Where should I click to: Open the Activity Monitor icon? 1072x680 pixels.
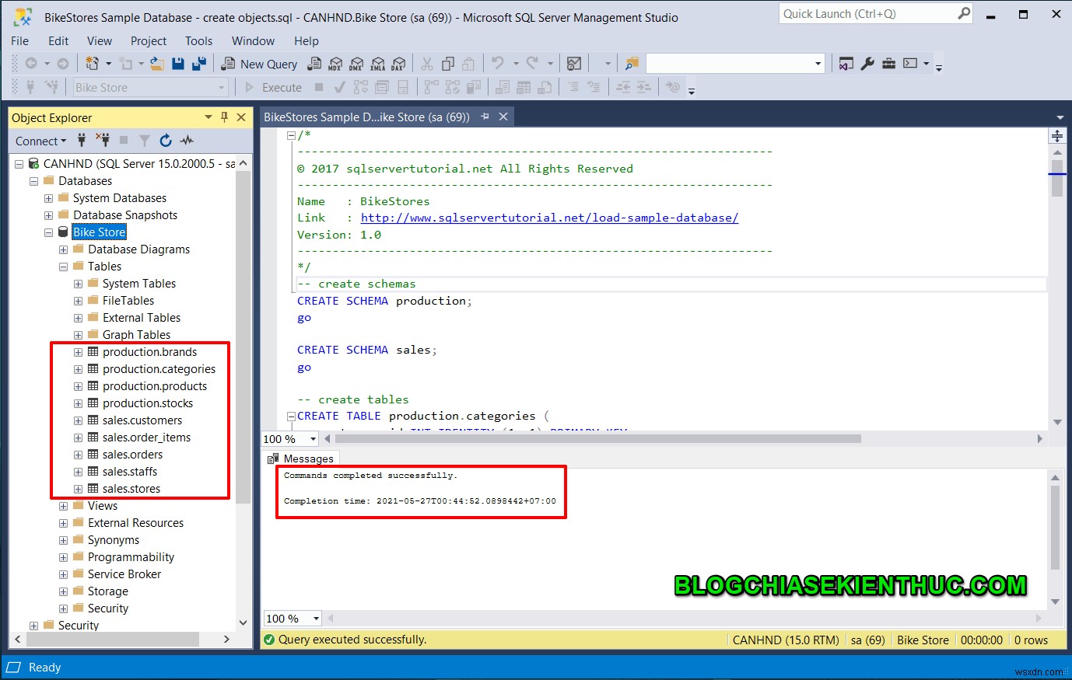click(187, 141)
